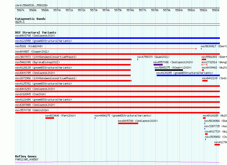Screen dimensions: 227x165
Task: Click the purple bar under nsv6557086
Action: 158,65
